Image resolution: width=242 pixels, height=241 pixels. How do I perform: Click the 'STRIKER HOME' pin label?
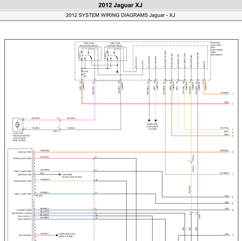coord(24,210)
